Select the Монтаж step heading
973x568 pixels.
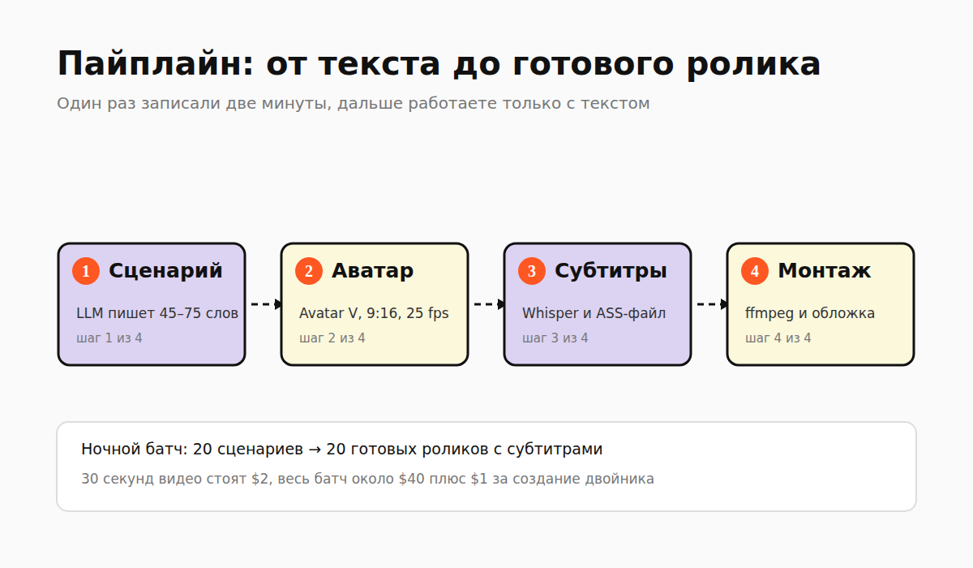[x=824, y=271]
